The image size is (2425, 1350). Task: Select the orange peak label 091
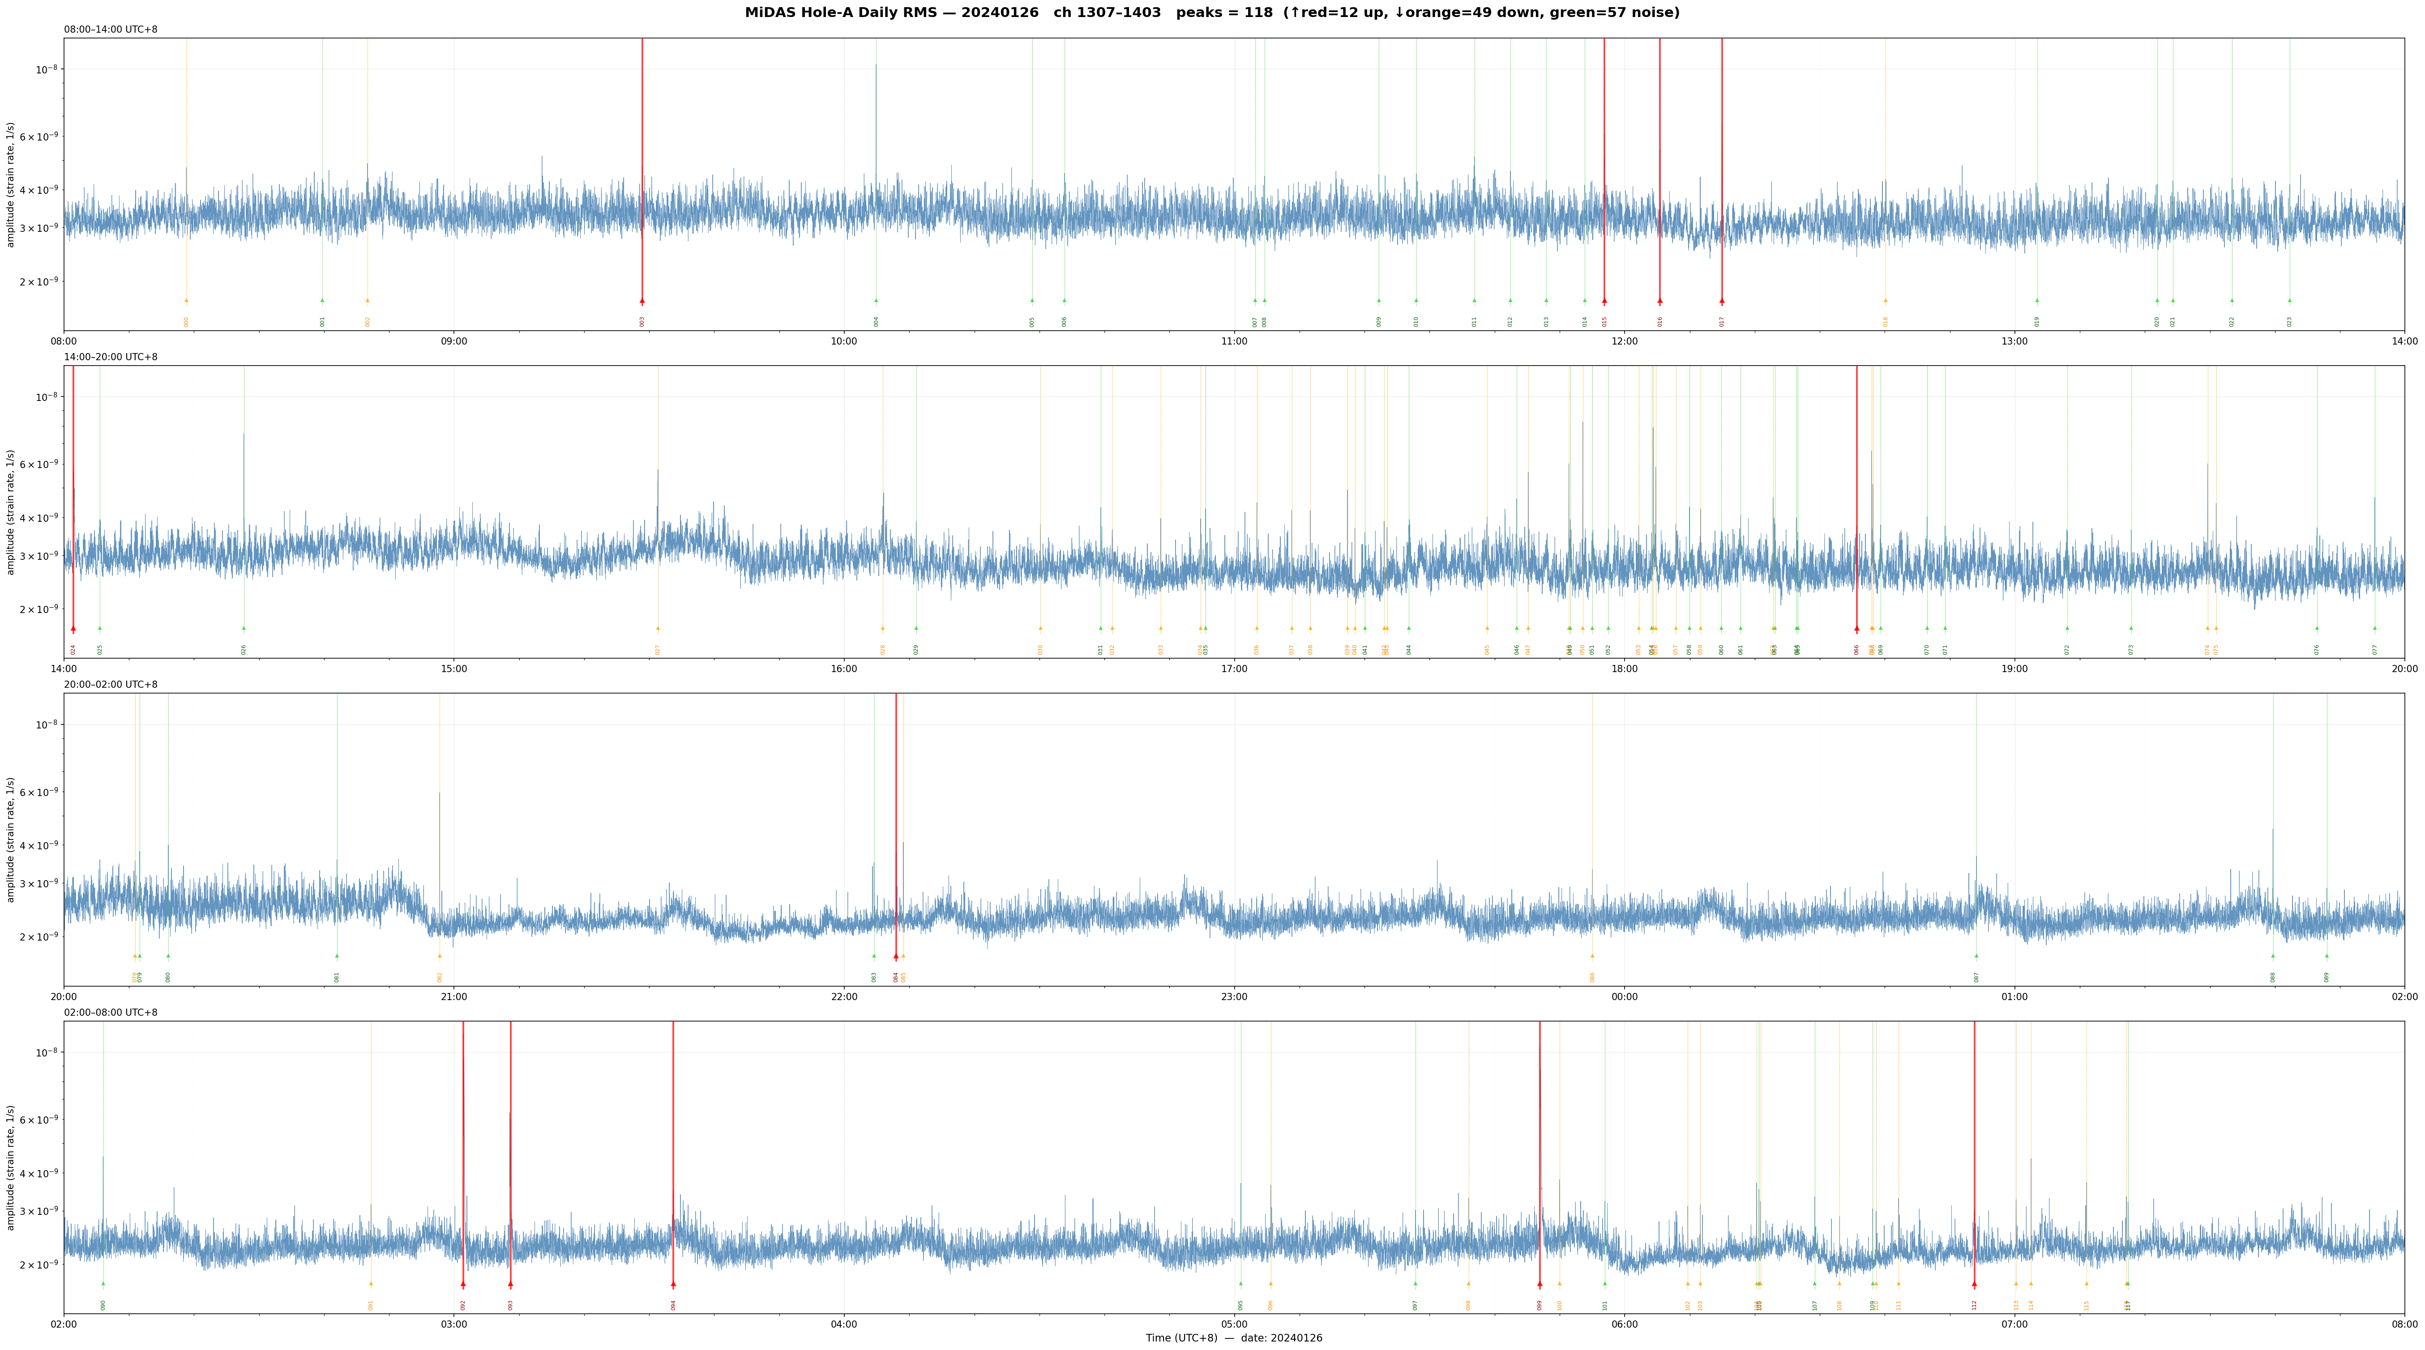371,1305
